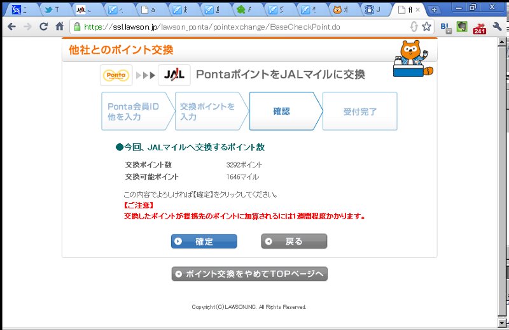This screenshot has height=330, width=509.
Task: Click the 1646マイル value
Action: (242, 177)
